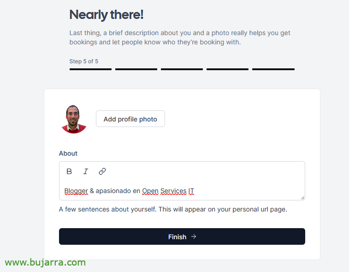Select the fourth step progress bar segment
The image size is (349, 272).
[227, 69]
